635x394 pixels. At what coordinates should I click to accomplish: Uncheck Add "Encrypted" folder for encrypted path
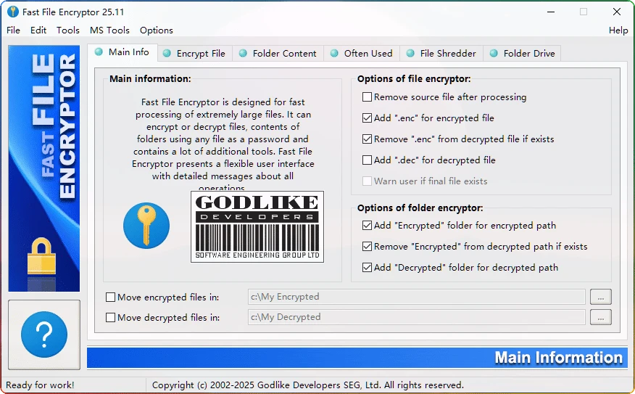tap(367, 226)
